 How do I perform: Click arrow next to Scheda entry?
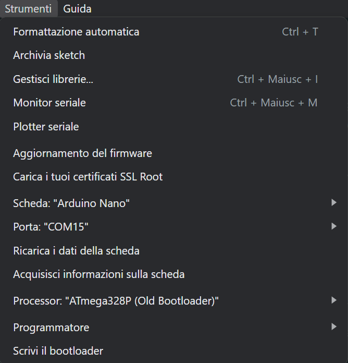tap(334, 202)
